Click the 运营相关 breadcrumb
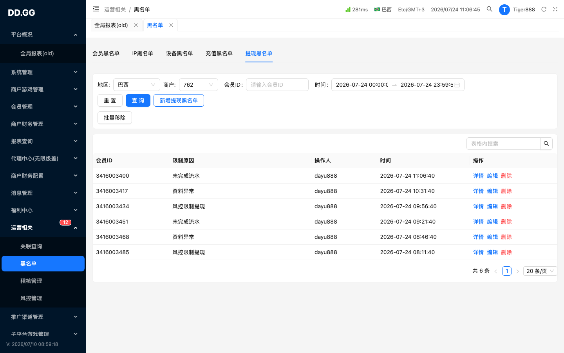The width and height of the screenshot is (564, 353). pos(115,9)
